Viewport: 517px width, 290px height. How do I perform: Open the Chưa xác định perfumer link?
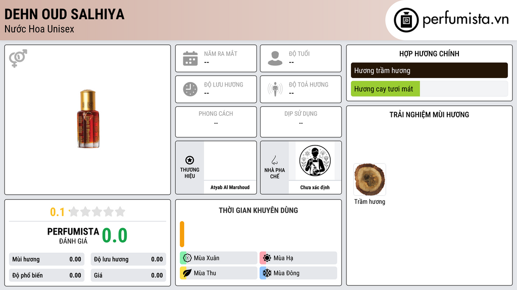pos(315,187)
